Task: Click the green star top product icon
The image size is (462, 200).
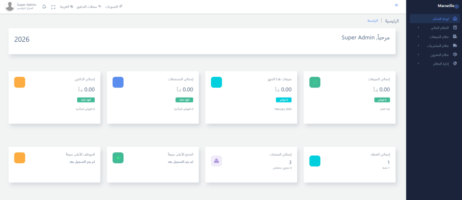Action: [118, 158]
